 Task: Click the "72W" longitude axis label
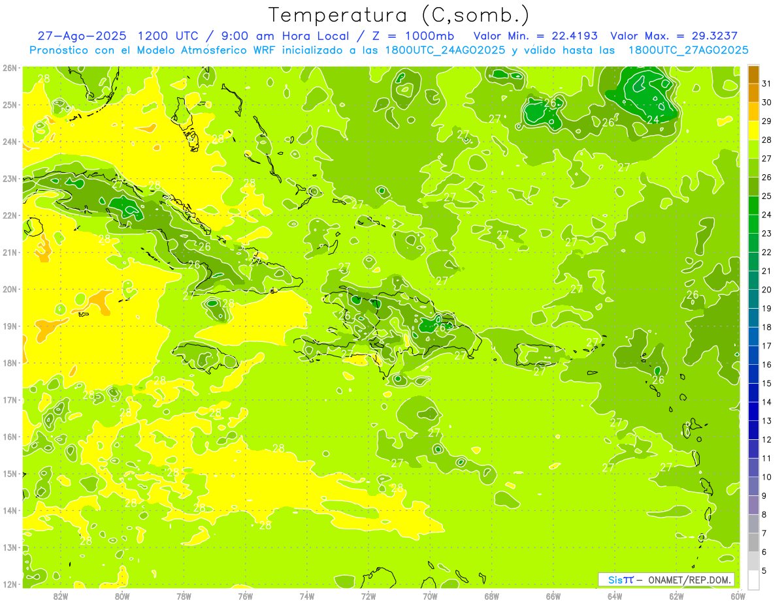[x=368, y=596]
